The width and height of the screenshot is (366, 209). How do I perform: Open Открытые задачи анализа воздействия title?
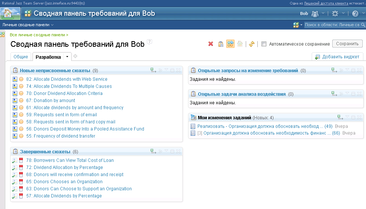coord(242,94)
